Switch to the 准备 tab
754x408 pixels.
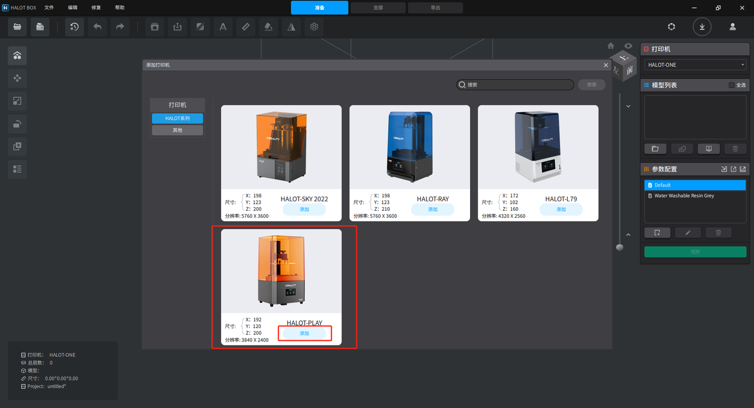point(319,8)
